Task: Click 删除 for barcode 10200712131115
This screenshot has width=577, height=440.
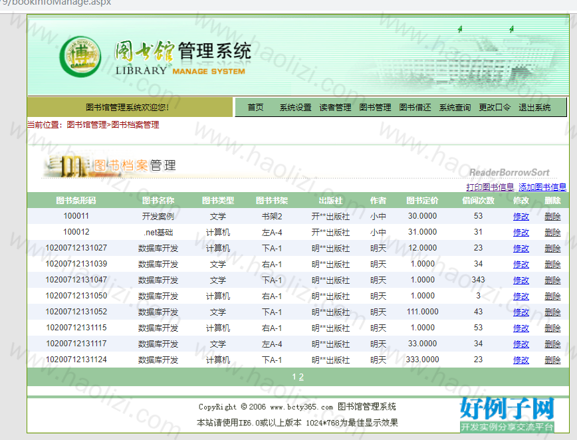Action: [552, 328]
